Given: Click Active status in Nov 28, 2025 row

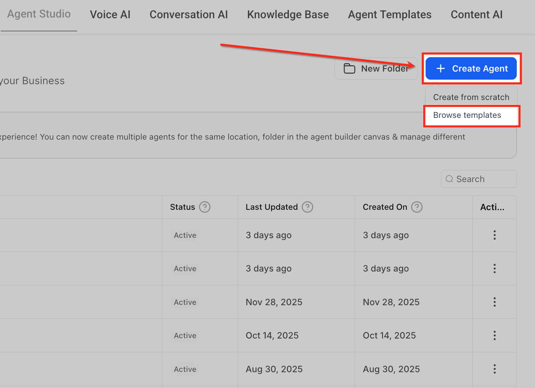Looking at the screenshot, I should tap(185, 302).
